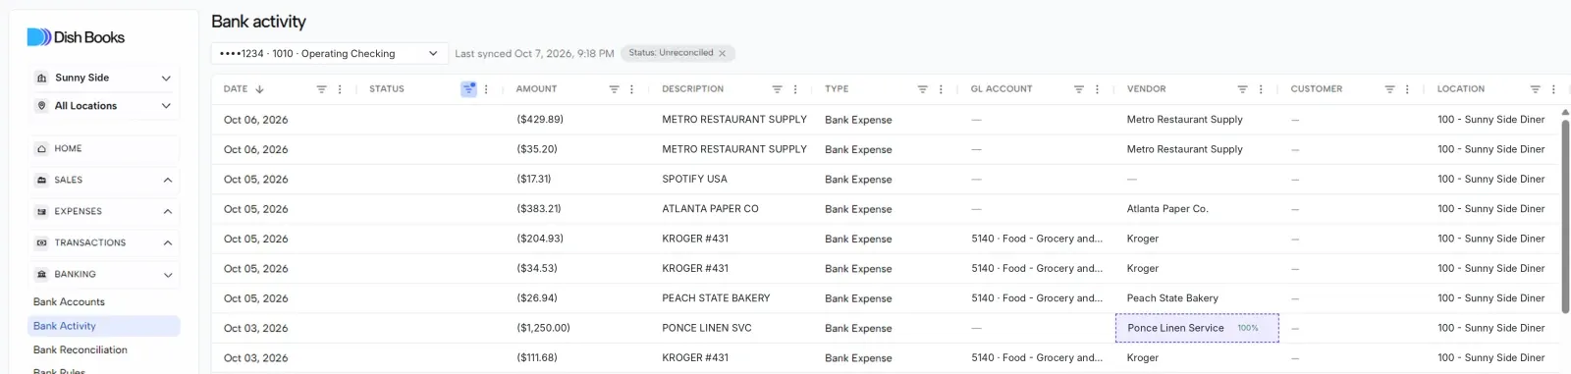Filter the Type column

point(922,89)
